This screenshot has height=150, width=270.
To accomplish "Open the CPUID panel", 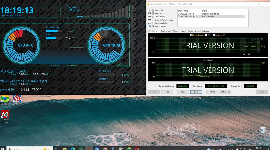I will pyautogui.click(x=212, y=92).
